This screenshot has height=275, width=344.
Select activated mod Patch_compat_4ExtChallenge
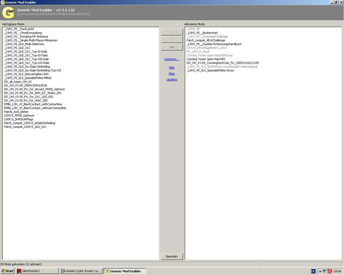(206, 40)
